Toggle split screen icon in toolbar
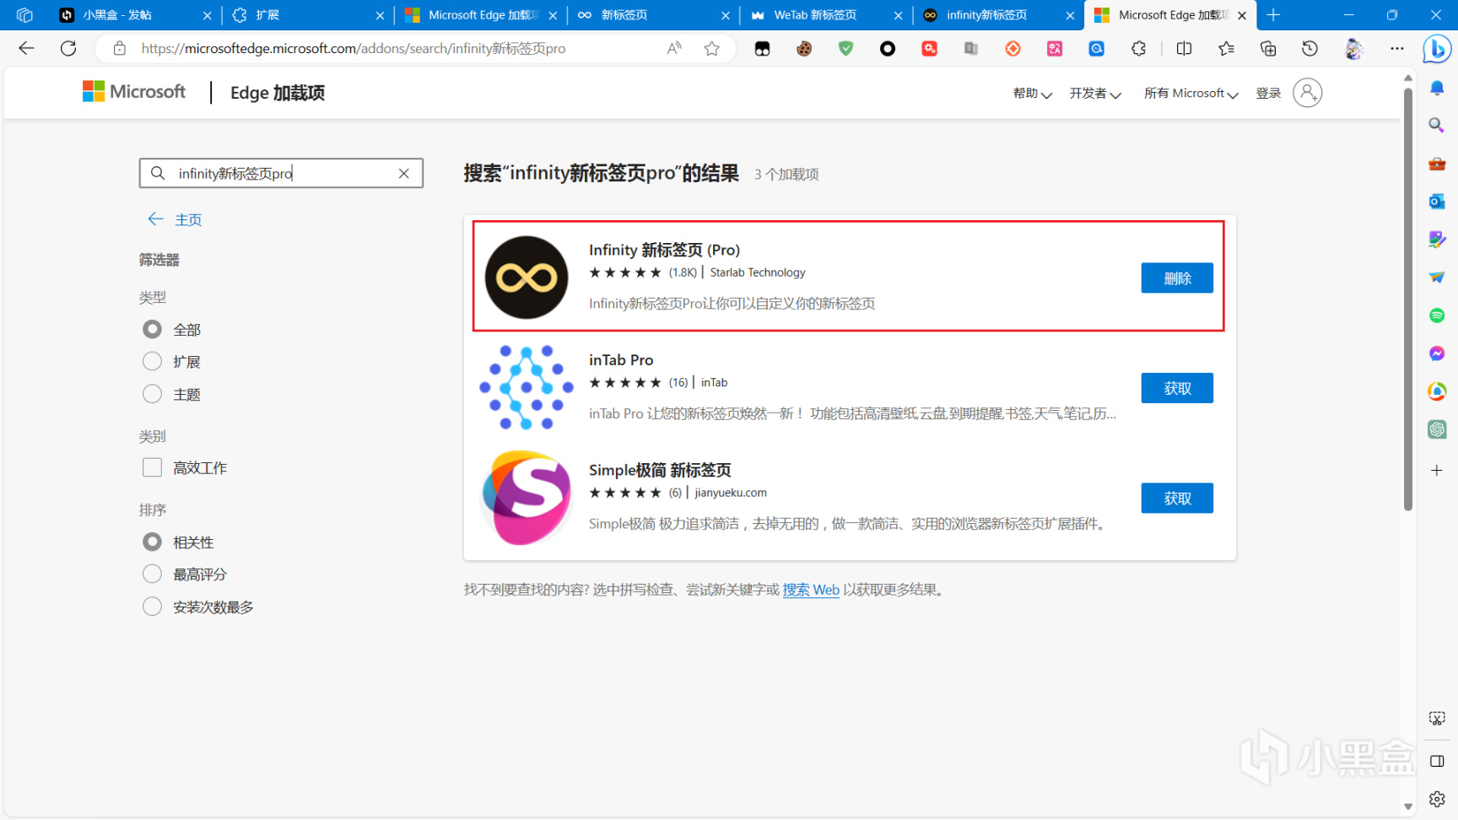This screenshot has height=820, width=1458. click(1184, 49)
